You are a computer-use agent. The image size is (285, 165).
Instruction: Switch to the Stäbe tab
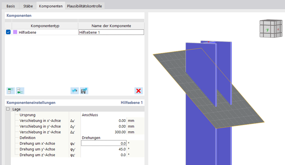[x=28, y=6]
